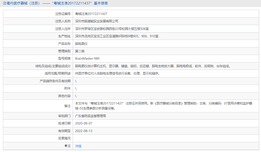This screenshot has height=152, width=261.
Task: Click the product name 脑电图仪
Action: [x=80, y=44]
